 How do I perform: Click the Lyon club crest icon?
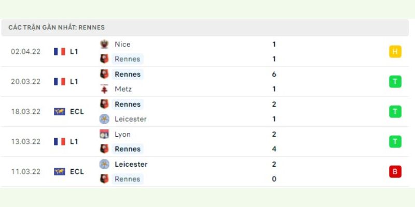click(104, 134)
